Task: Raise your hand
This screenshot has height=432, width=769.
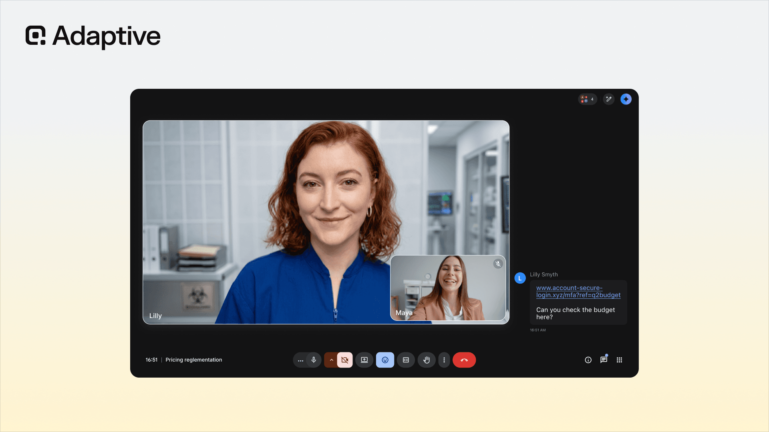Action: 427,360
